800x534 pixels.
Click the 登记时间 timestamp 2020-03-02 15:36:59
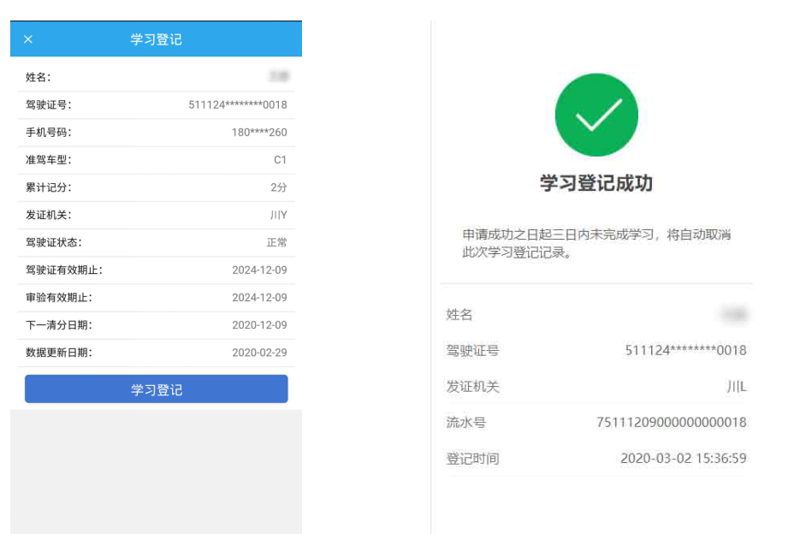click(x=683, y=458)
